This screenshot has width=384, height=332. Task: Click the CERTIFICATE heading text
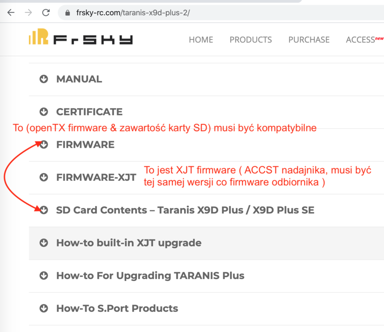point(89,112)
